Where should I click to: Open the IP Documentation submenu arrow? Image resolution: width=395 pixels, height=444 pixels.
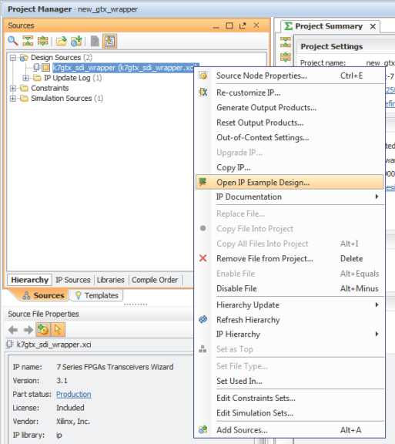tap(377, 197)
